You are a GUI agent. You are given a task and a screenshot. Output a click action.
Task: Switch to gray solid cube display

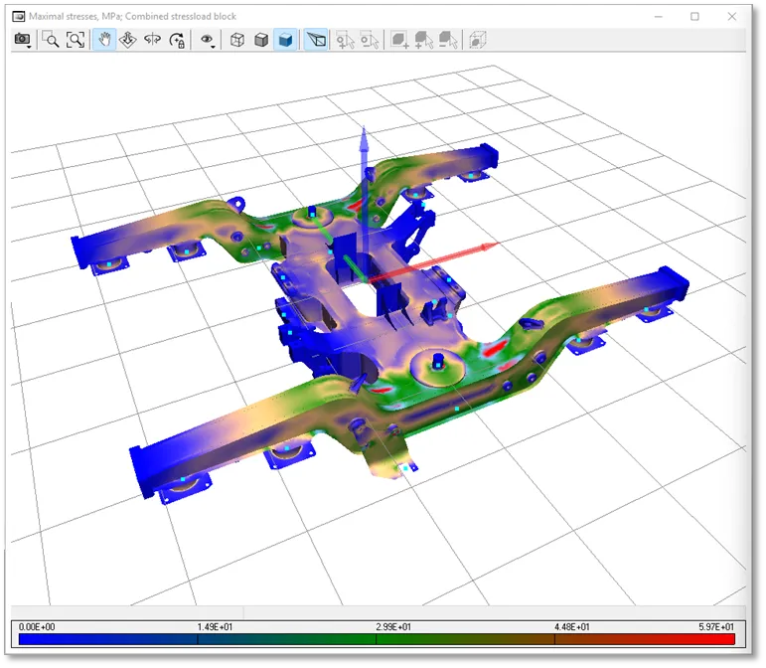click(261, 40)
